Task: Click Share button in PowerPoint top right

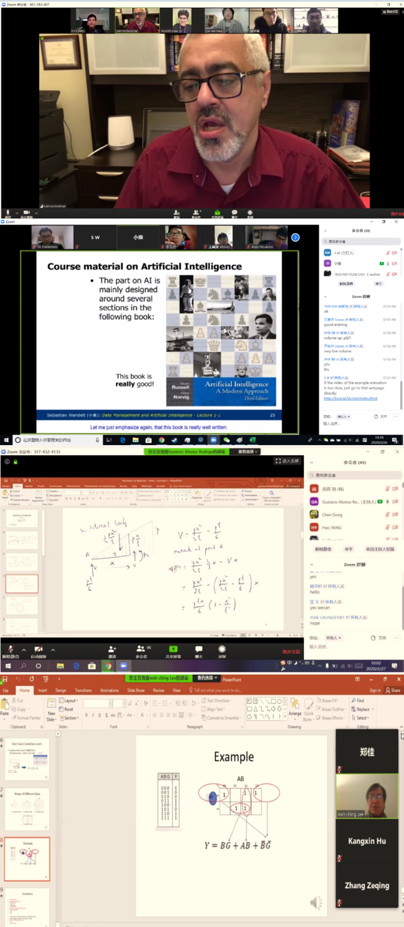Action: click(x=393, y=690)
